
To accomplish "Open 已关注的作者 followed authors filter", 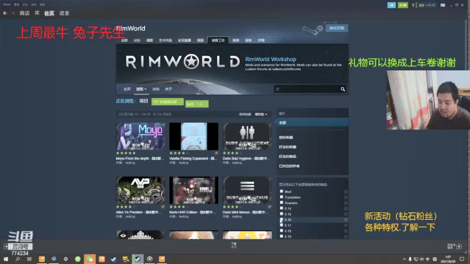I will coord(289,166).
